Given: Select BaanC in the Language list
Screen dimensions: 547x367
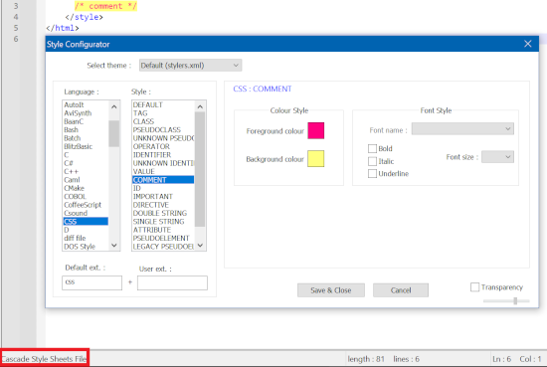Looking at the screenshot, I should pyautogui.click(x=86, y=121).
